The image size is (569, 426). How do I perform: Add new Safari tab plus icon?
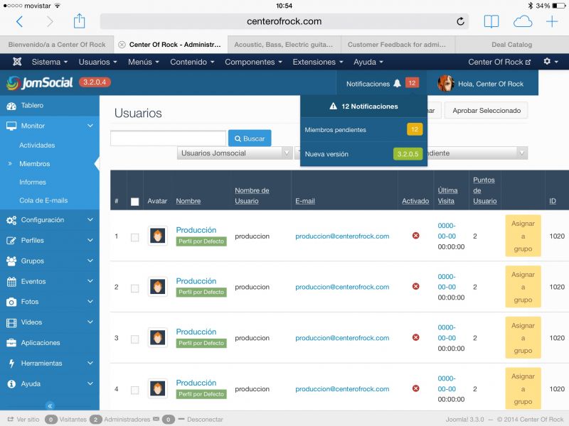pyautogui.click(x=552, y=22)
